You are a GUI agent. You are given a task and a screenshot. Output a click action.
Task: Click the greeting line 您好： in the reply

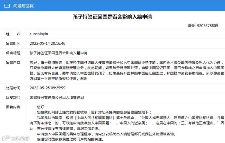point(42,107)
